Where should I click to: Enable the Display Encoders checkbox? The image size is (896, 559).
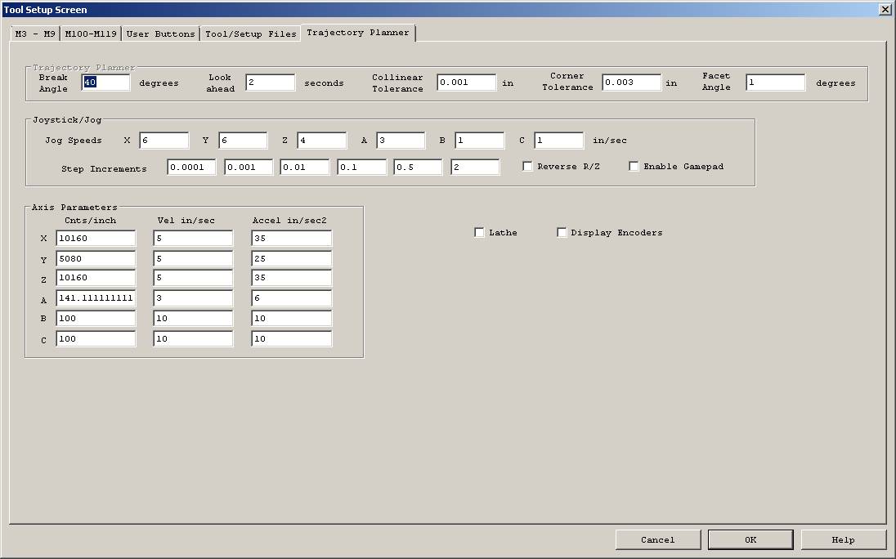click(562, 233)
